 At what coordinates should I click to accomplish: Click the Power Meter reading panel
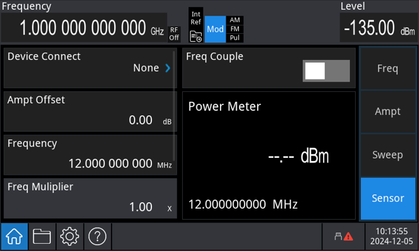tap(269, 156)
